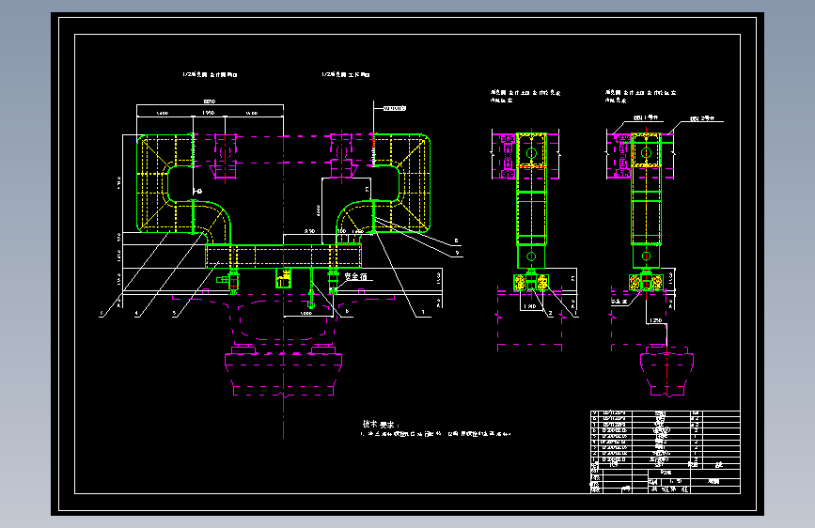
Task: Click part callout number 5 at the lower left
Action: 175,314
